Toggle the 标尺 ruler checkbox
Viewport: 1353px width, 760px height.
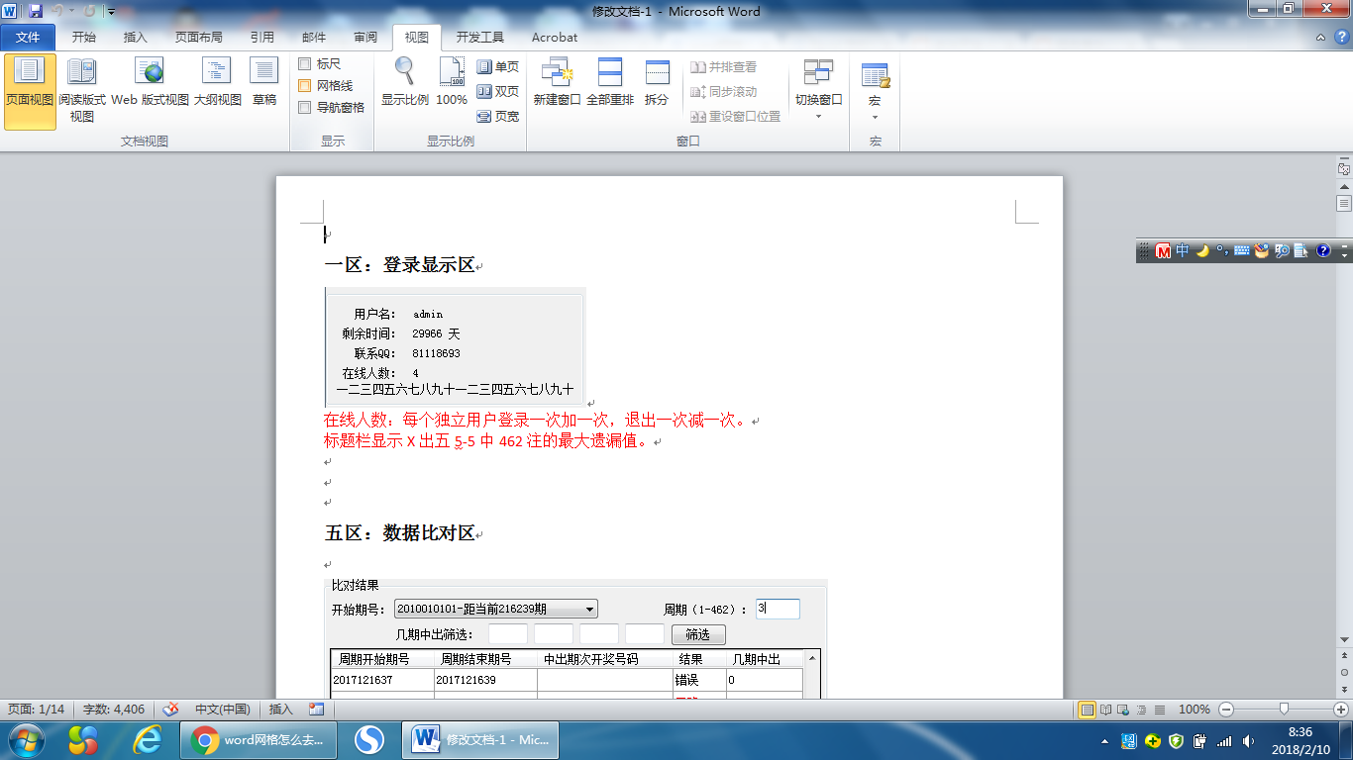click(305, 64)
